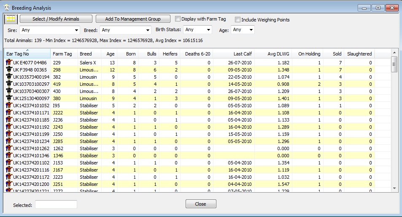Screen dimensions: 402x217
Task: Open the Sire dropdown
Action: tap(50, 30)
